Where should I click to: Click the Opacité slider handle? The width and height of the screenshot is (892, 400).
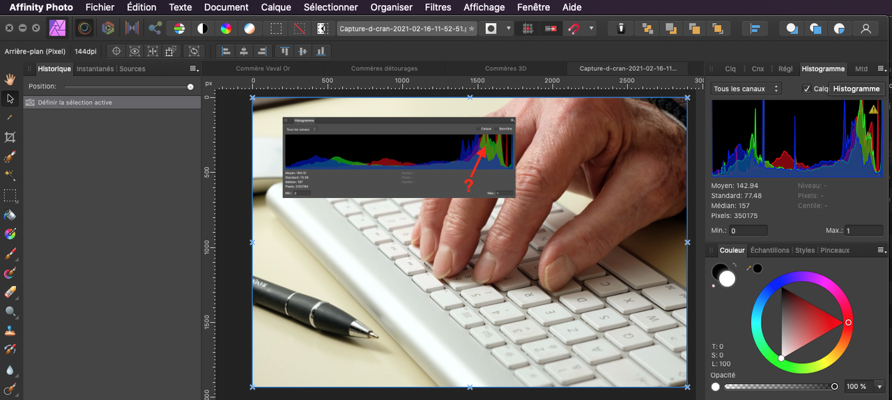click(835, 386)
